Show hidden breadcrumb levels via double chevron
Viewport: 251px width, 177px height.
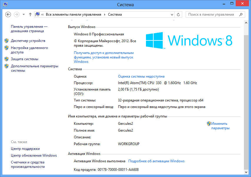click(x=42, y=15)
